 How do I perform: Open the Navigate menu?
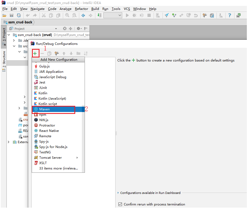click(x=38, y=9)
